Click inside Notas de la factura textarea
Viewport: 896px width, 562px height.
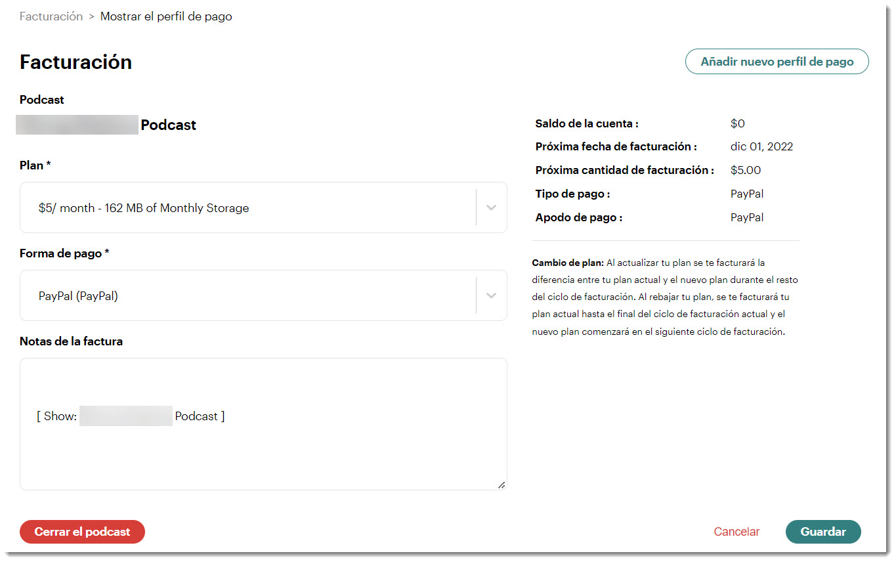pos(263,424)
